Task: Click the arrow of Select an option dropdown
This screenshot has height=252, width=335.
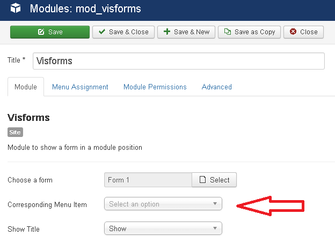Action: 215,204
